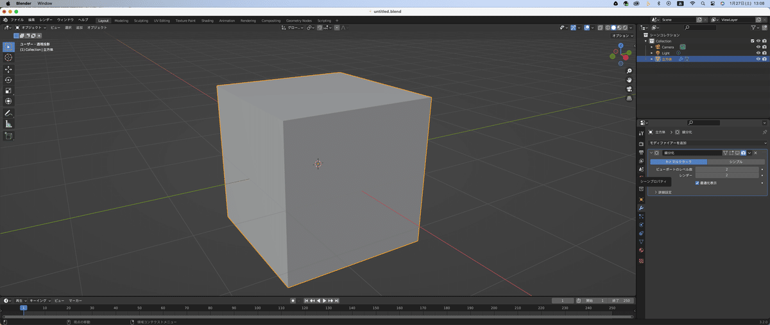The width and height of the screenshot is (770, 325).
Task: Open the 編集 menu
Action: point(31,20)
